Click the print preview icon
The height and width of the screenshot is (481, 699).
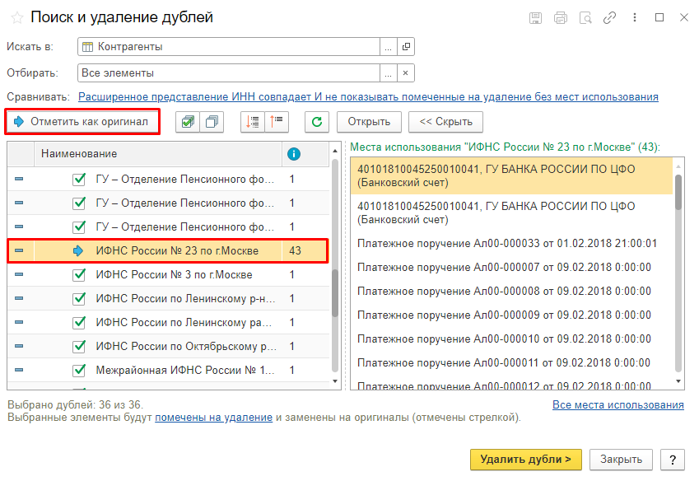tap(585, 17)
